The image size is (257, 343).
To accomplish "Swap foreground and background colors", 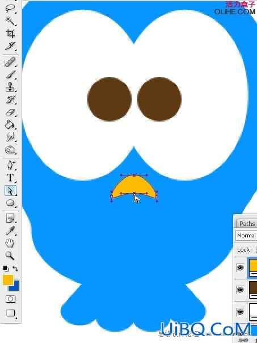I will coord(15,269).
